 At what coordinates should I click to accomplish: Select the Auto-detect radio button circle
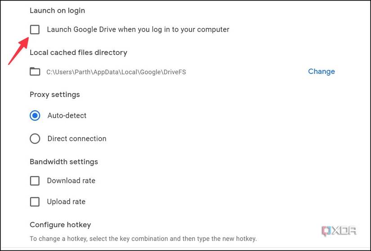(35, 116)
